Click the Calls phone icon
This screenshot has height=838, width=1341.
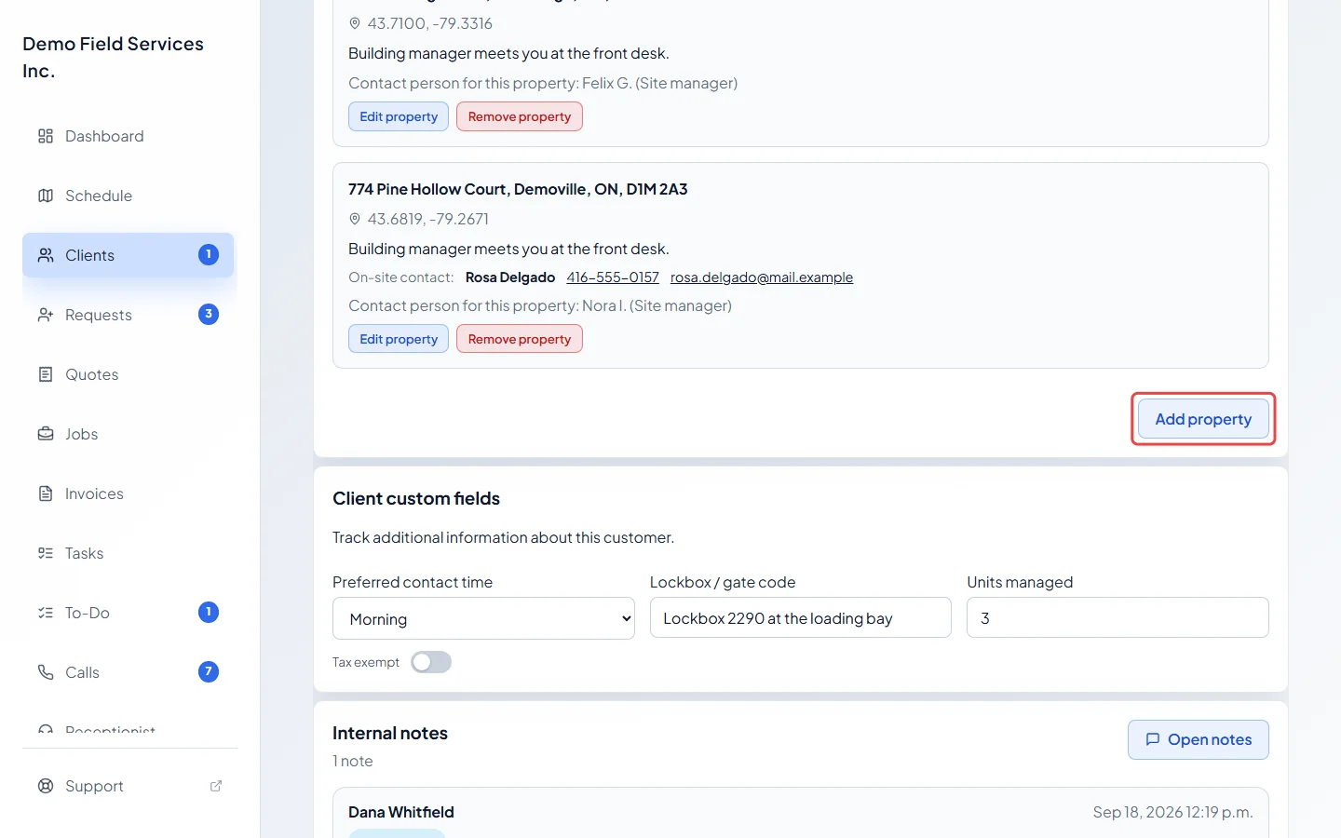click(46, 672)
